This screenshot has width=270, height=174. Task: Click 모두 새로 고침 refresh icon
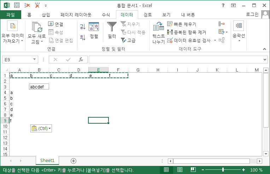click(x=37, y=27)
